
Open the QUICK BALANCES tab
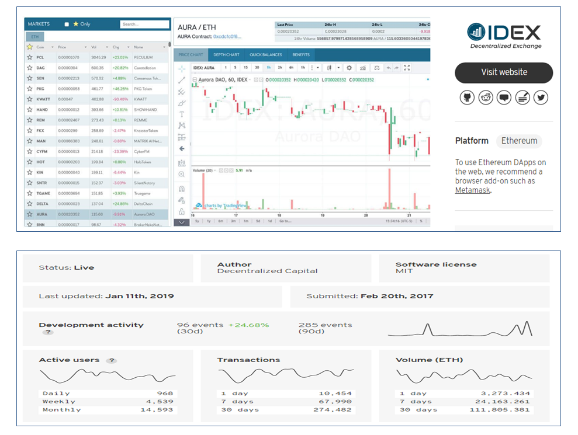click(266, 54)
